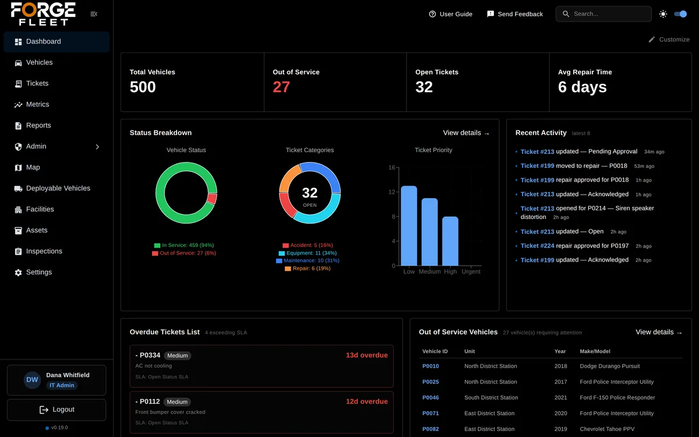Open Reports in sidebar
699x437 pixels.
click(x=57, y=125)
